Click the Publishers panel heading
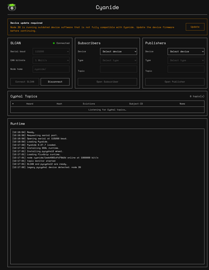 coord(156,43)
